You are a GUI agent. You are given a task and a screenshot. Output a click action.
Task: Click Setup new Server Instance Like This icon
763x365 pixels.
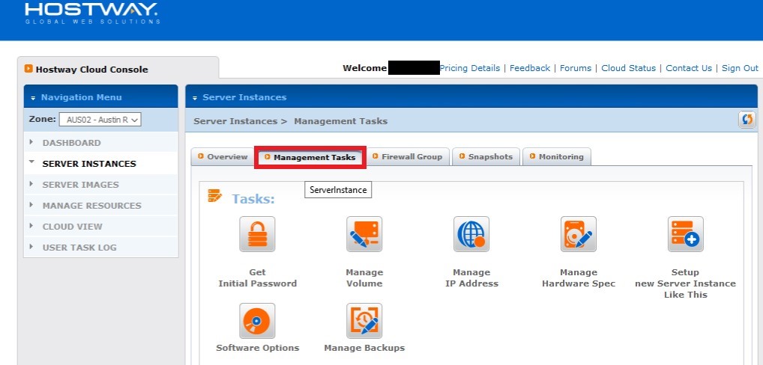point(685,234)
